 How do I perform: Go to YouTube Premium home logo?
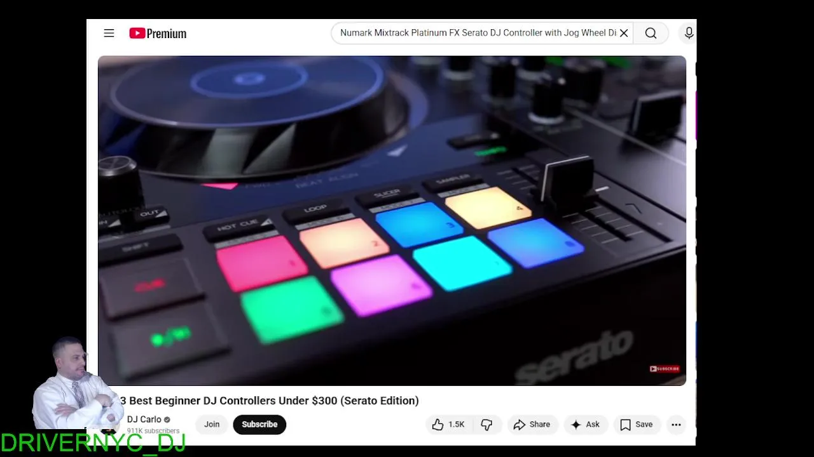158,34
